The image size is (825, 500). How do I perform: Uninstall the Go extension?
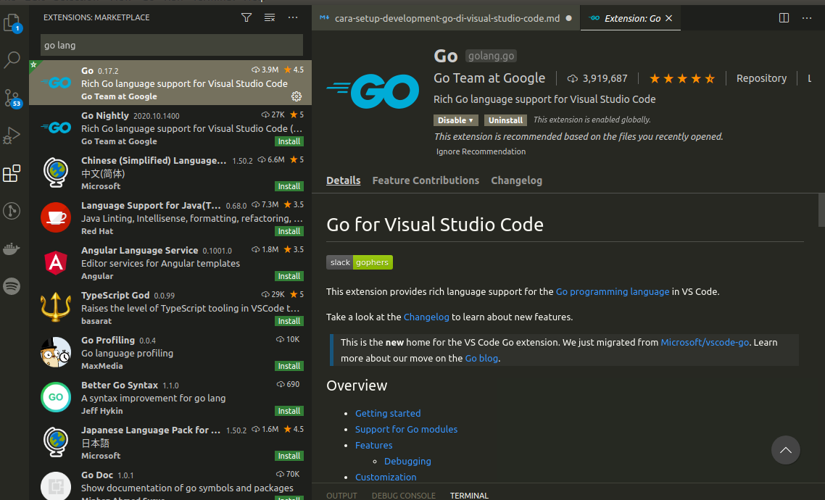[x=505, y=120]
